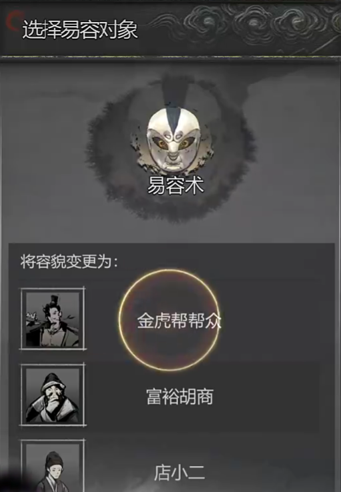Select the 金虎帮帮众 portrait thumbnail

point(53,319)
